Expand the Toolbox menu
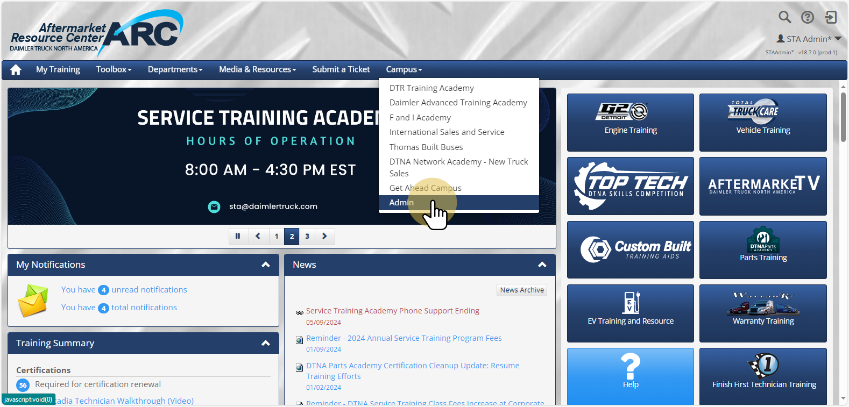 click(x=114, y=69)
